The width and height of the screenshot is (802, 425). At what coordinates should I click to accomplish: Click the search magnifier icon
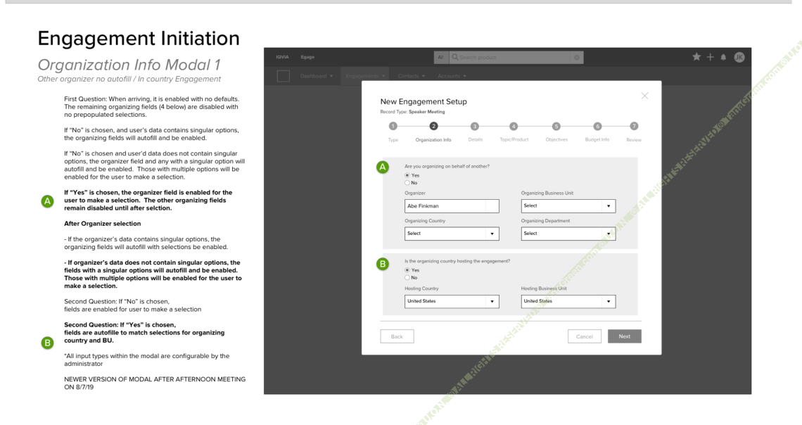454,57
